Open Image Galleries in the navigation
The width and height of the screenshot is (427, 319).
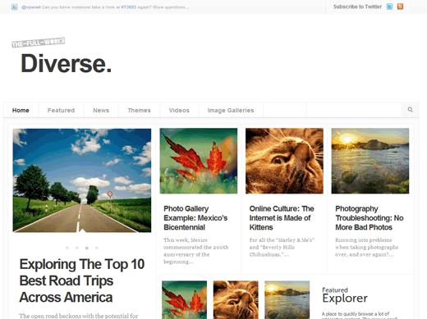(x=231, y=111)
